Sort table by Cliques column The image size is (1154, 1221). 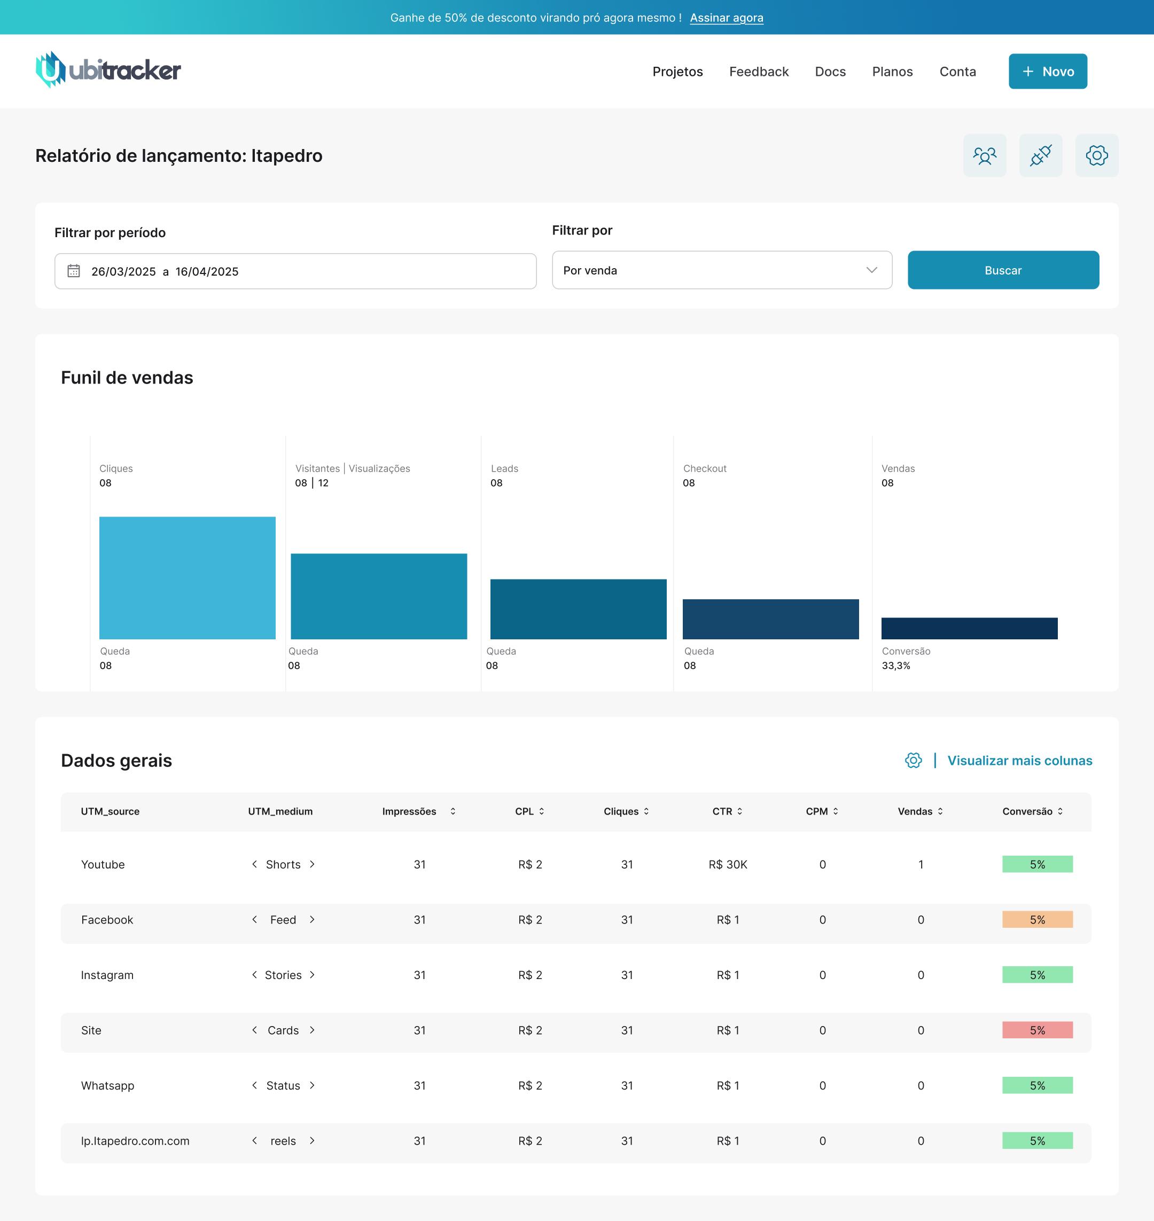click(x=646, y=811)
